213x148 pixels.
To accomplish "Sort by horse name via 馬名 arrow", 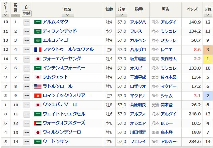I will [x=67, y=15].
